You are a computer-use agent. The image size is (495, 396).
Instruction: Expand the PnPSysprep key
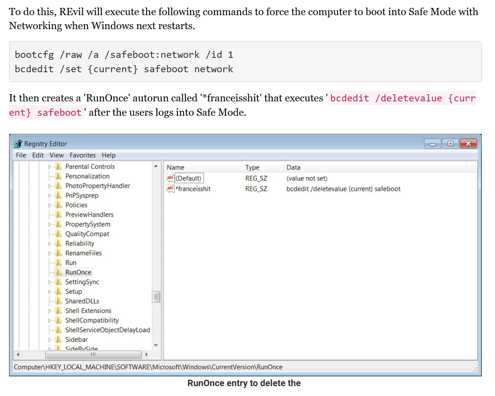[x=49, y=195]
